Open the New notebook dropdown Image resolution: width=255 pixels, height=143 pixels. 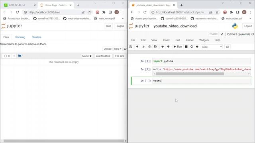pyautogui.click(x=118, y=49)
